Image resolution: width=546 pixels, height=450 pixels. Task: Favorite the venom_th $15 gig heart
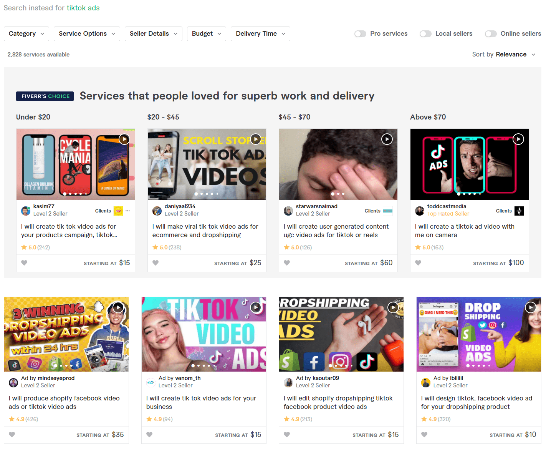tap(149, 435)
